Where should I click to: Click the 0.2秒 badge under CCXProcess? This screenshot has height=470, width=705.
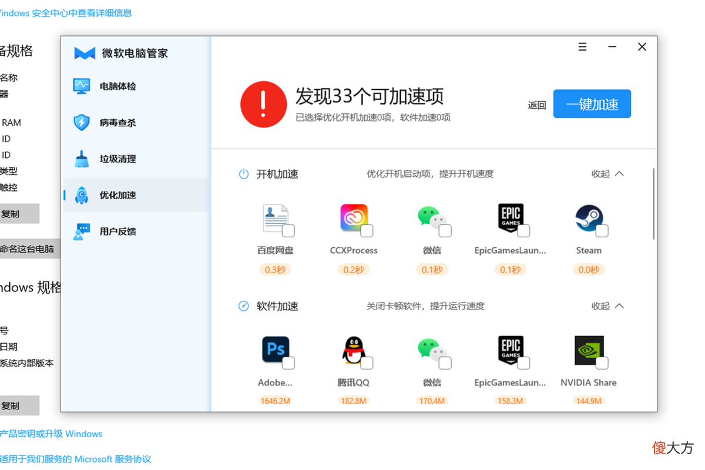pos(354,270)
